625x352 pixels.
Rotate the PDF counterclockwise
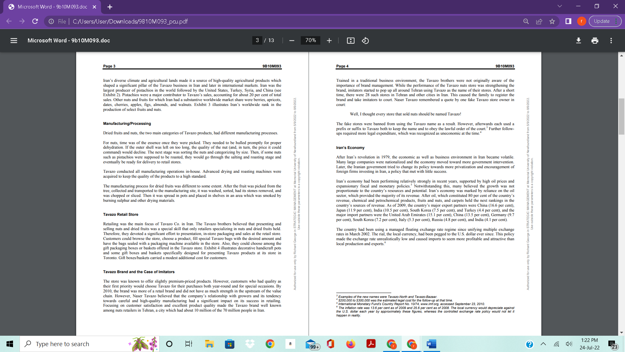coord(365,40)
